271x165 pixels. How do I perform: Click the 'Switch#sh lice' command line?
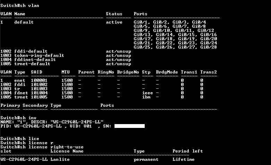click(20, 138)
